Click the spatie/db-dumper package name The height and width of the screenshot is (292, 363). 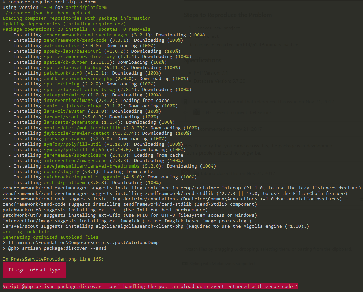66,62
